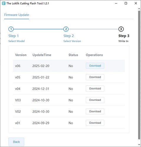This screenshot has width=141, height=147.
Task: Download firmware version V02
Action: tap(95, 111)
